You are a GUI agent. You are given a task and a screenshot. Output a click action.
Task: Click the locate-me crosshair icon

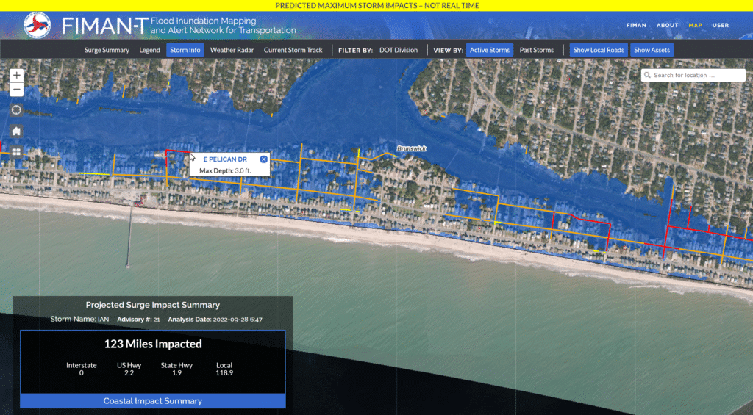[16, 110]
